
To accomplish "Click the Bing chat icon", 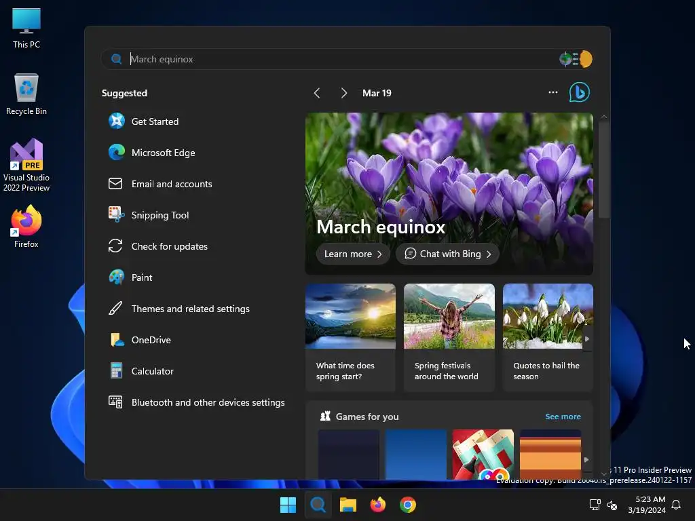I will pos(580,92).
